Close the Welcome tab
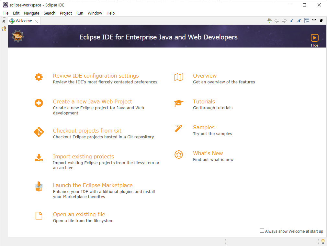The height and width of the screenshot is (246, 327). click(x=37, y=21)
